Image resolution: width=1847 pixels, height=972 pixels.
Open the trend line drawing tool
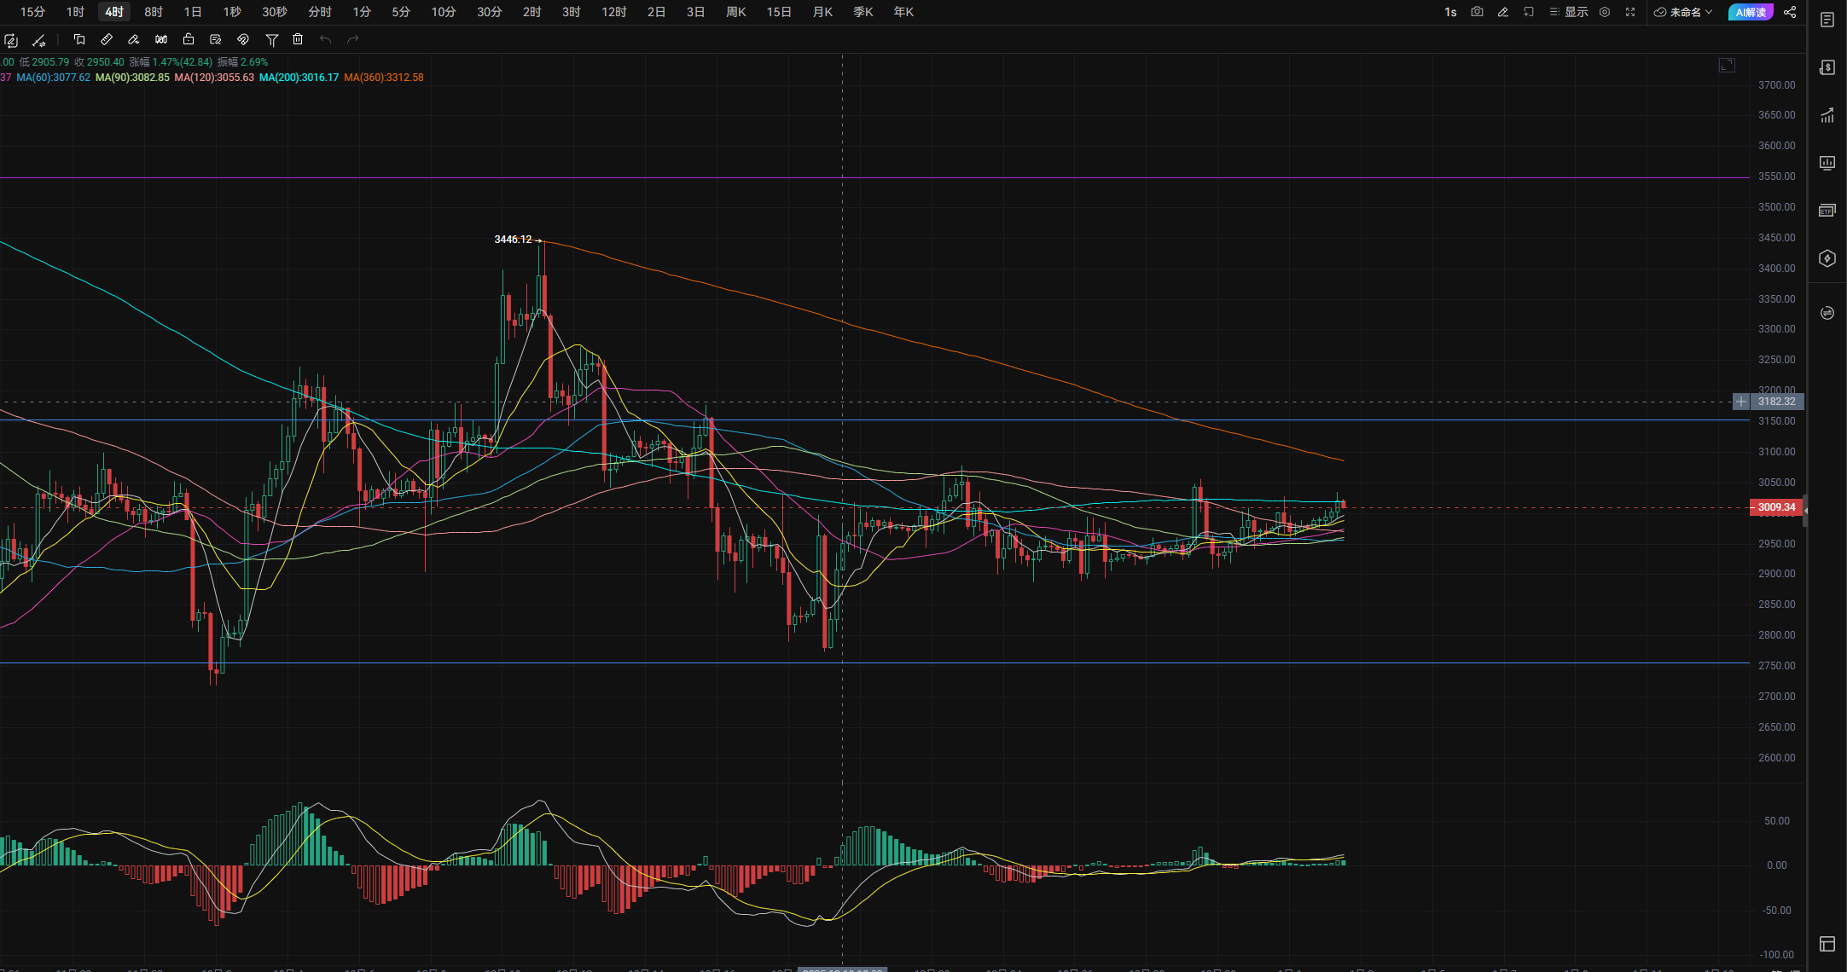38,40
